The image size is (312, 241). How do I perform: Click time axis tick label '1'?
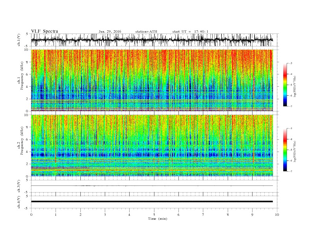(56, 215)
